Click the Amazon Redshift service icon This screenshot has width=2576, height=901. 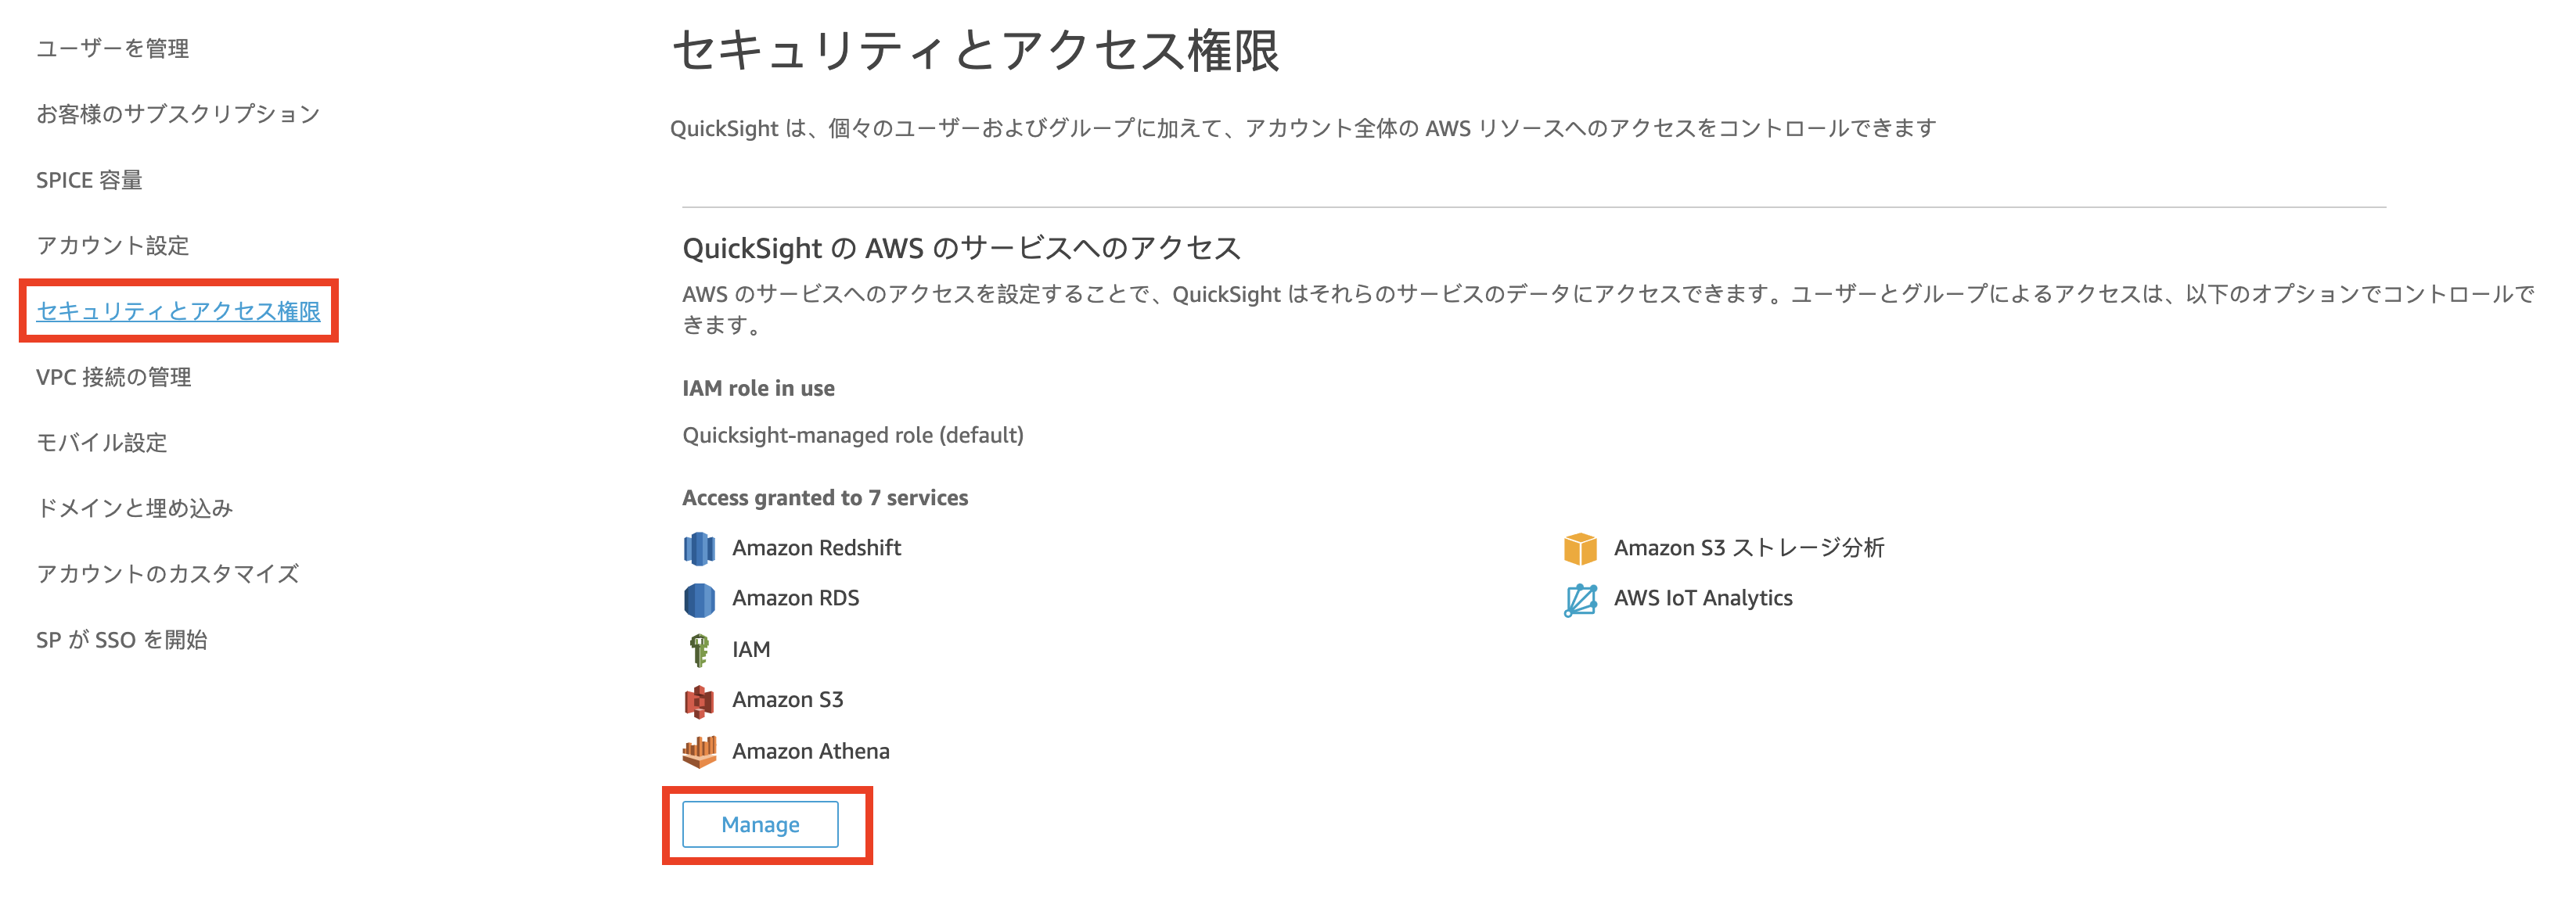(700, 548)
